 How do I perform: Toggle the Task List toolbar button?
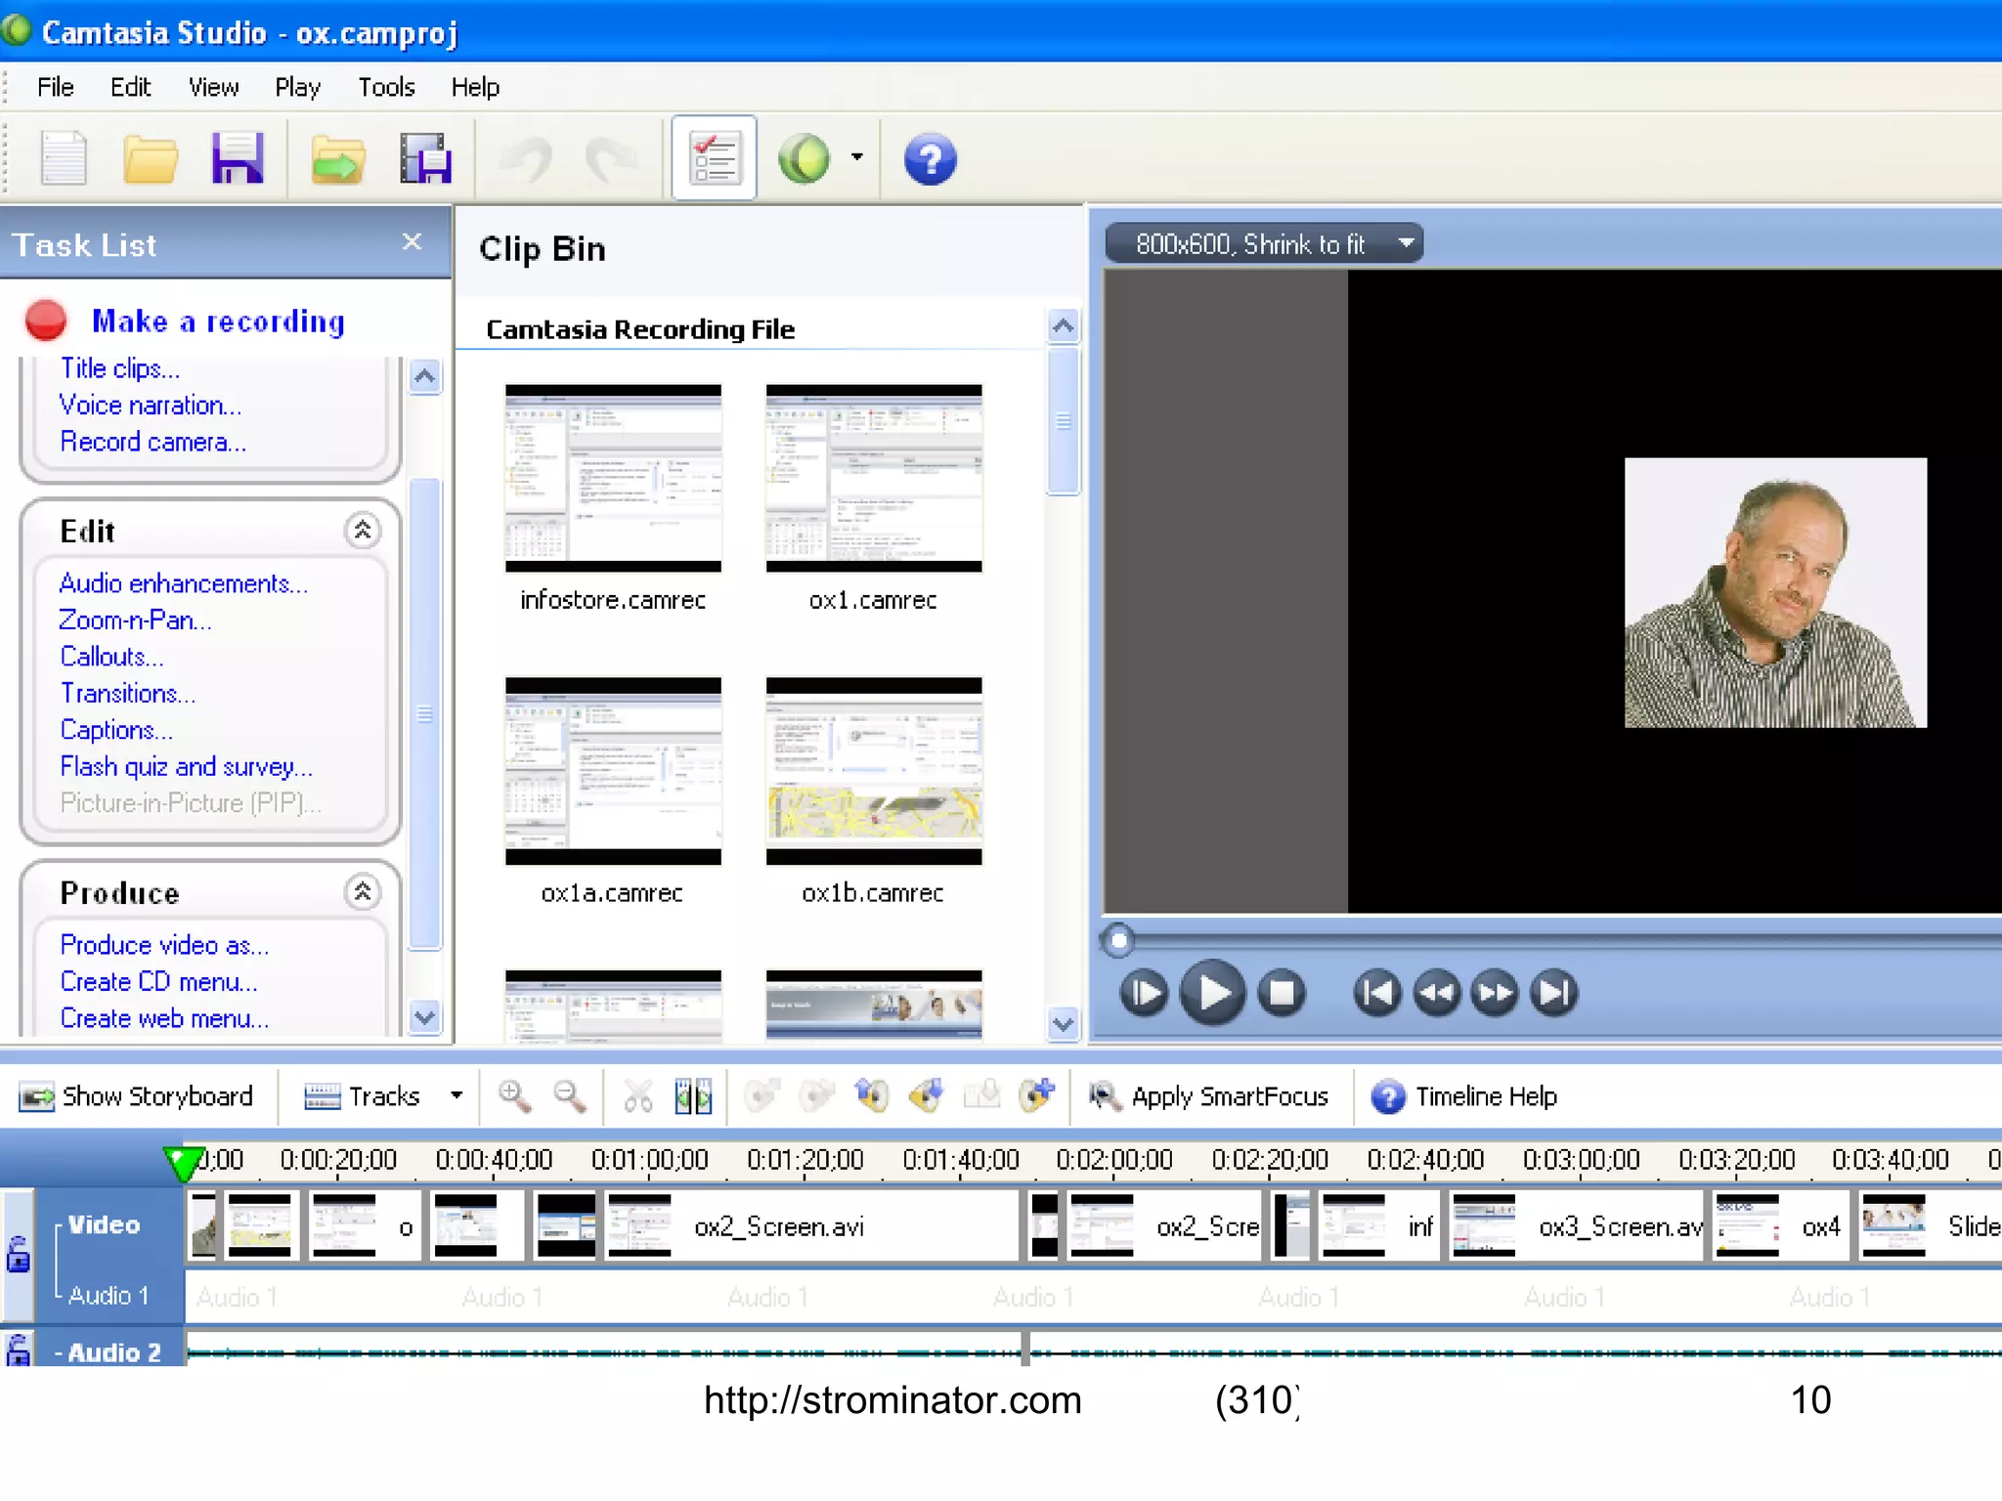pyautogui.click(x=714, y=158)
